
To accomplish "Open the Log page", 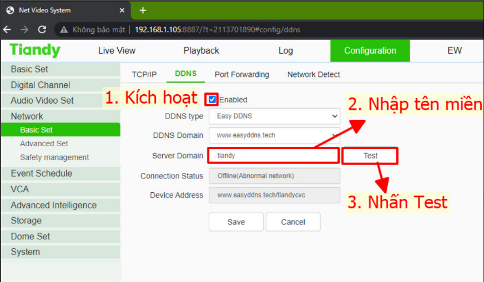I will [x=285, y=50].
